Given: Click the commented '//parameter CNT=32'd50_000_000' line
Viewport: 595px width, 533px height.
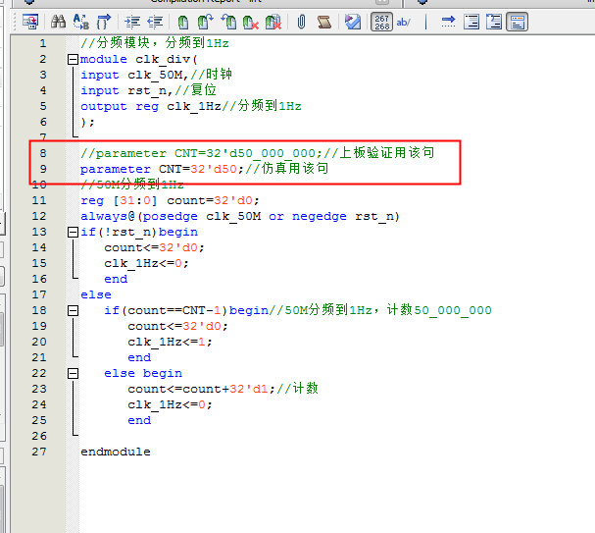Looking at the screenshot, I should coord(201,153).
